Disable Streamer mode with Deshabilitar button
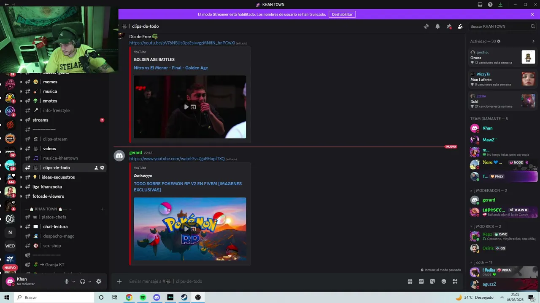 tap(342, 14)
